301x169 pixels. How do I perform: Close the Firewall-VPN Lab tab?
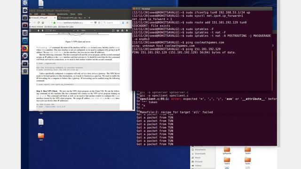[x=85, y=18]
